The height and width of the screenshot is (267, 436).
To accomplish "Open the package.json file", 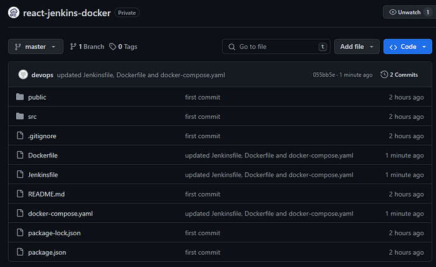I will [x=47, y=253].
